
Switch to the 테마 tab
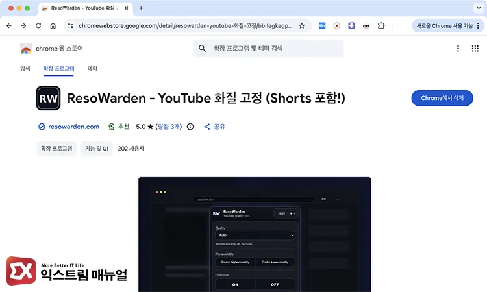(x=92, y=69)
